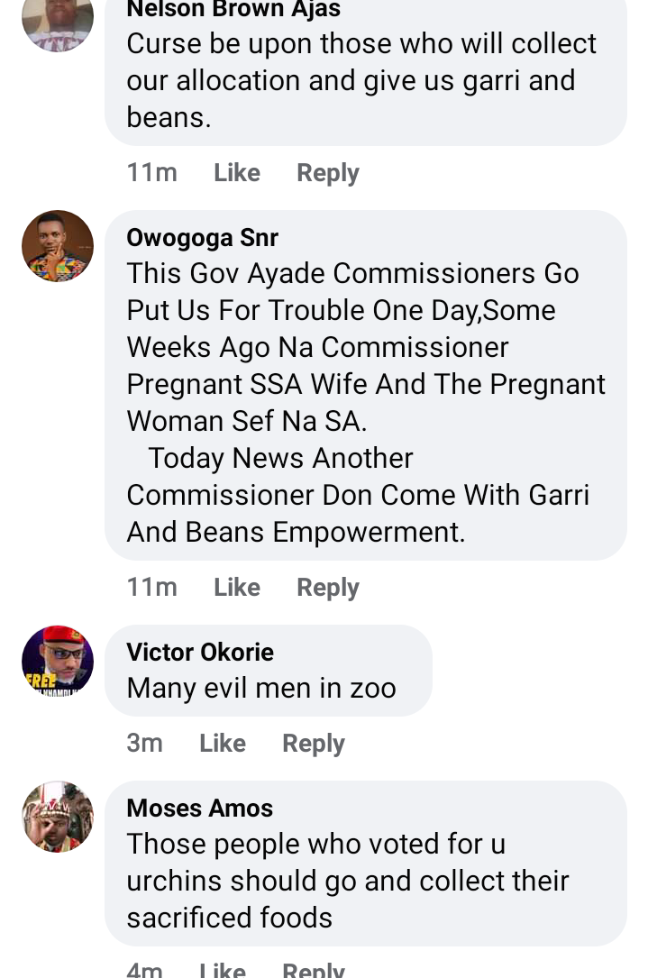The height and width of the screenshot is (978, 648).
Task: Like Moses Amos's comment
Action: [x=223, y=970]
